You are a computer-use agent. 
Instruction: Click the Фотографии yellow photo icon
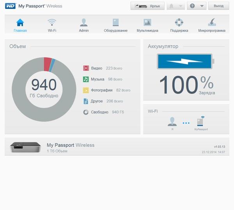(86, 90)
